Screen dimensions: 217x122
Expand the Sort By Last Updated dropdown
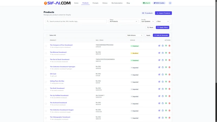147,21
